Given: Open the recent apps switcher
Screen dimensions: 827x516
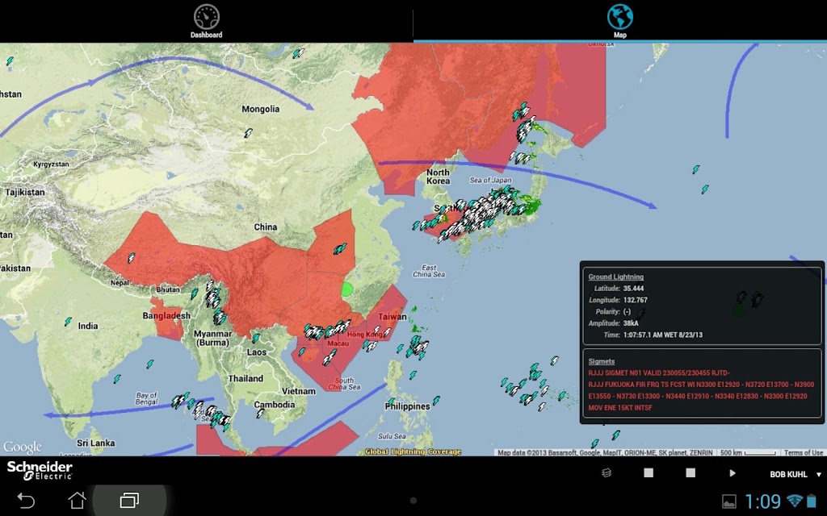Looking at the screenshot, I should click(129, 500).
